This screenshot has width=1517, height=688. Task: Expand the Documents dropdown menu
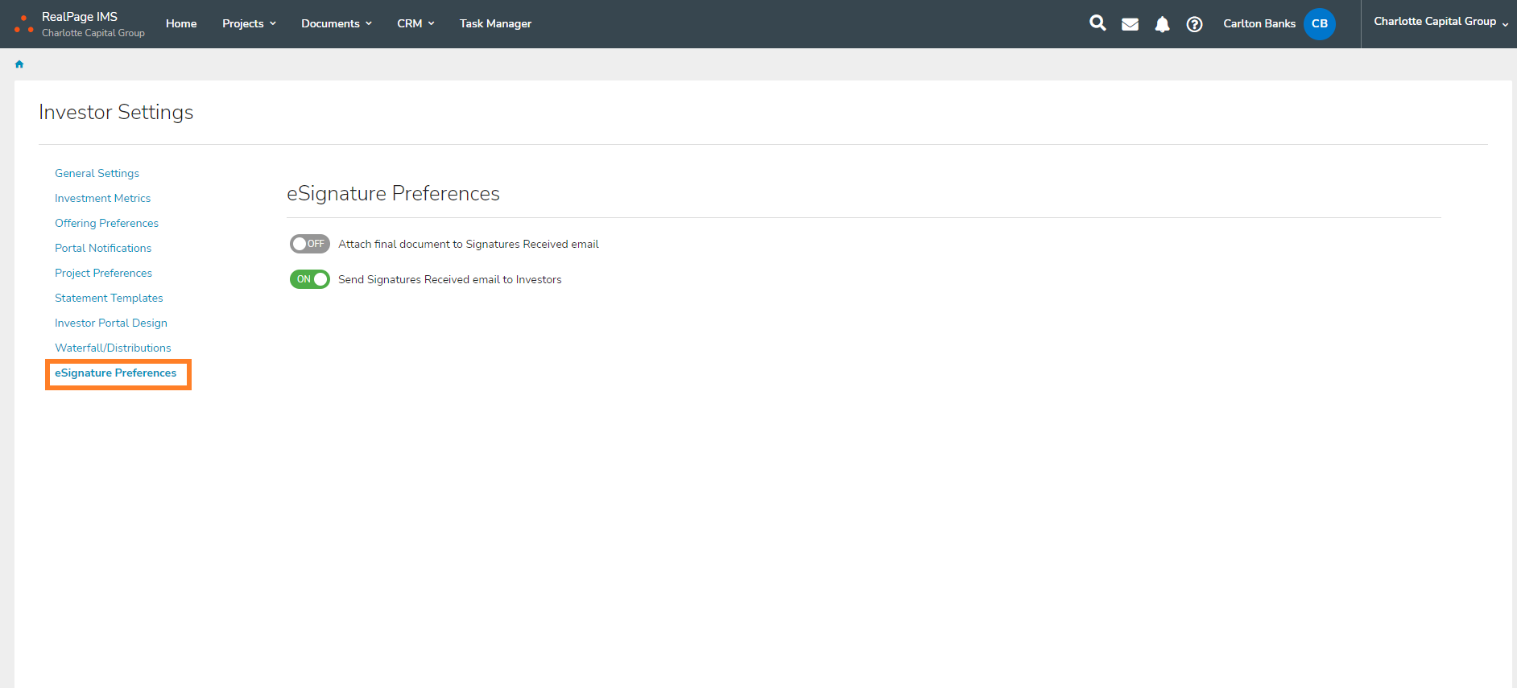pos(337,23)
